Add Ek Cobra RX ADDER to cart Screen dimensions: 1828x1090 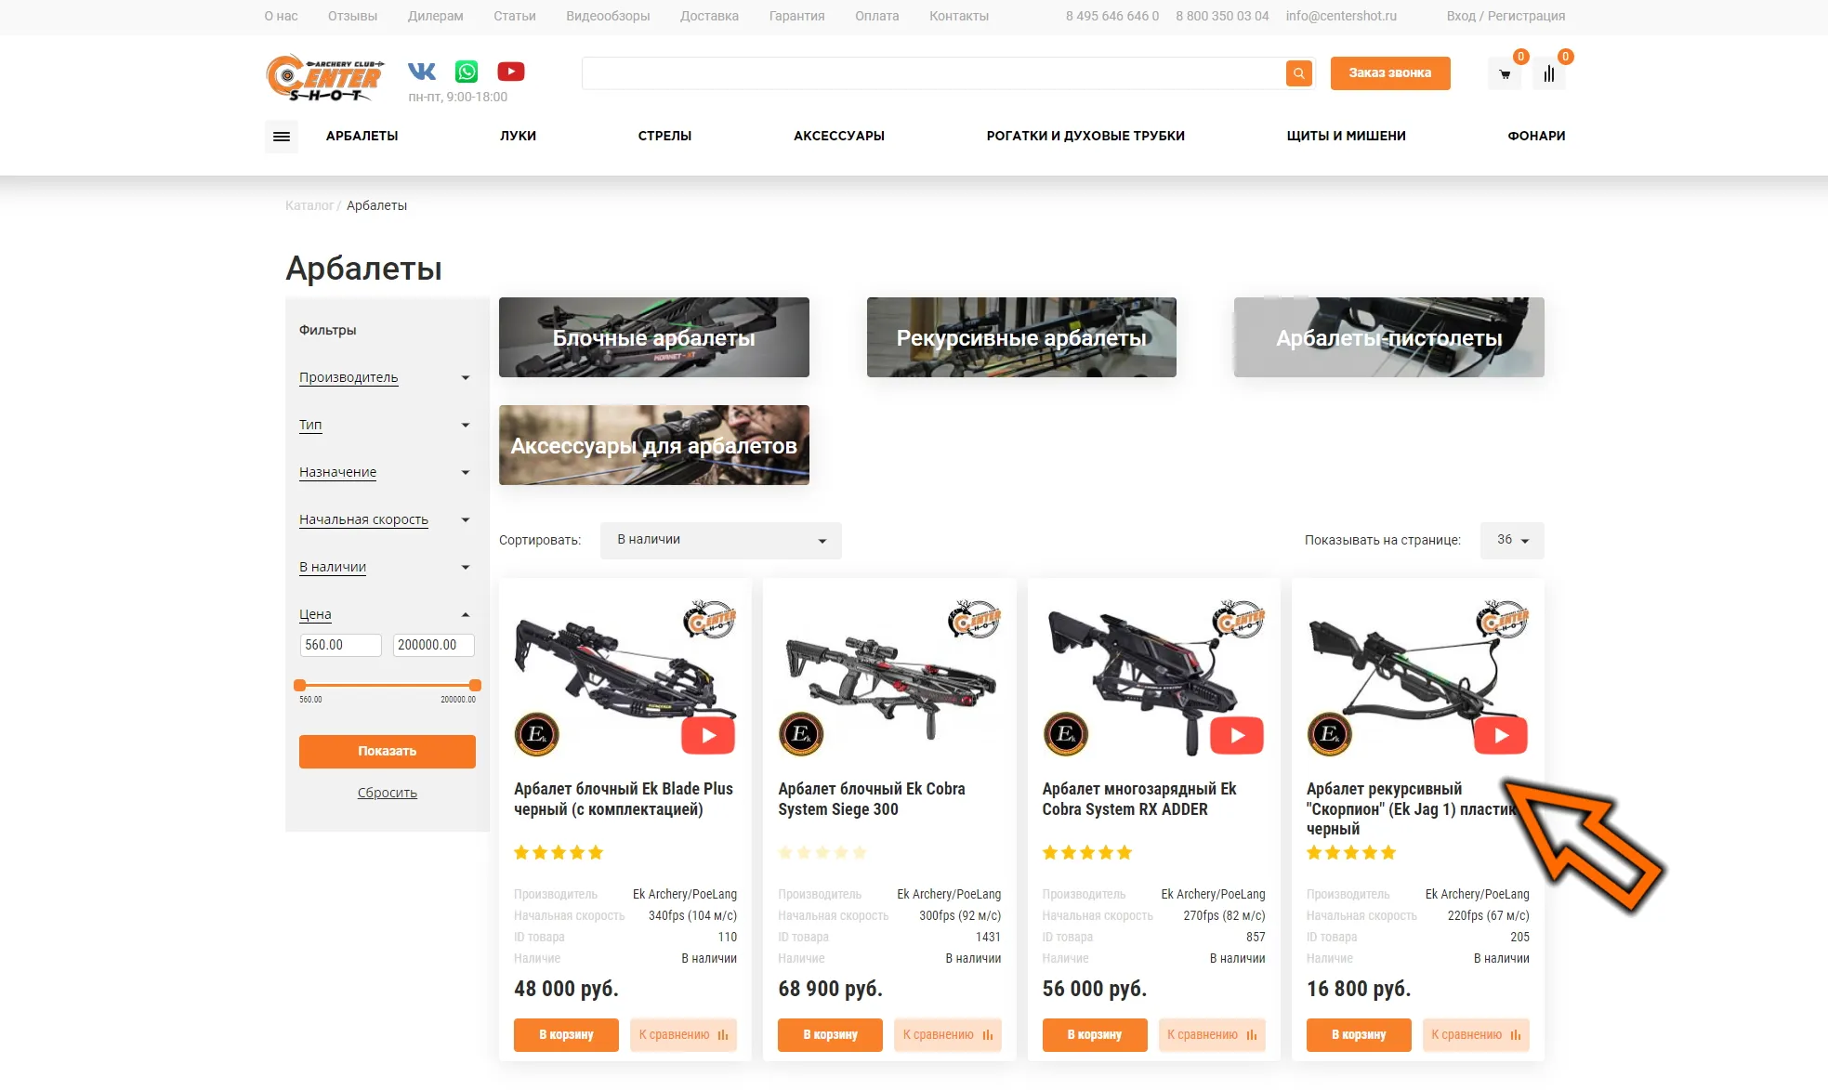[x=1095, y=1035]
